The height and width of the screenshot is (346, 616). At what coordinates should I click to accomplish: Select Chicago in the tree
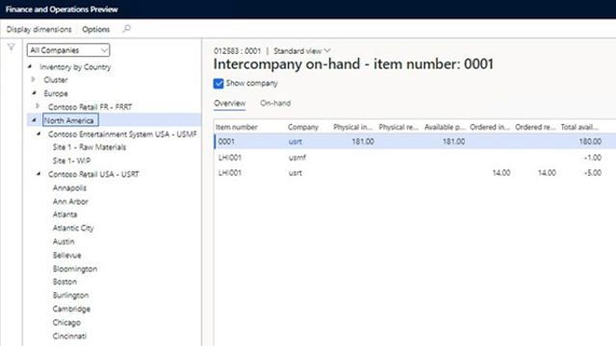point(66,322)
